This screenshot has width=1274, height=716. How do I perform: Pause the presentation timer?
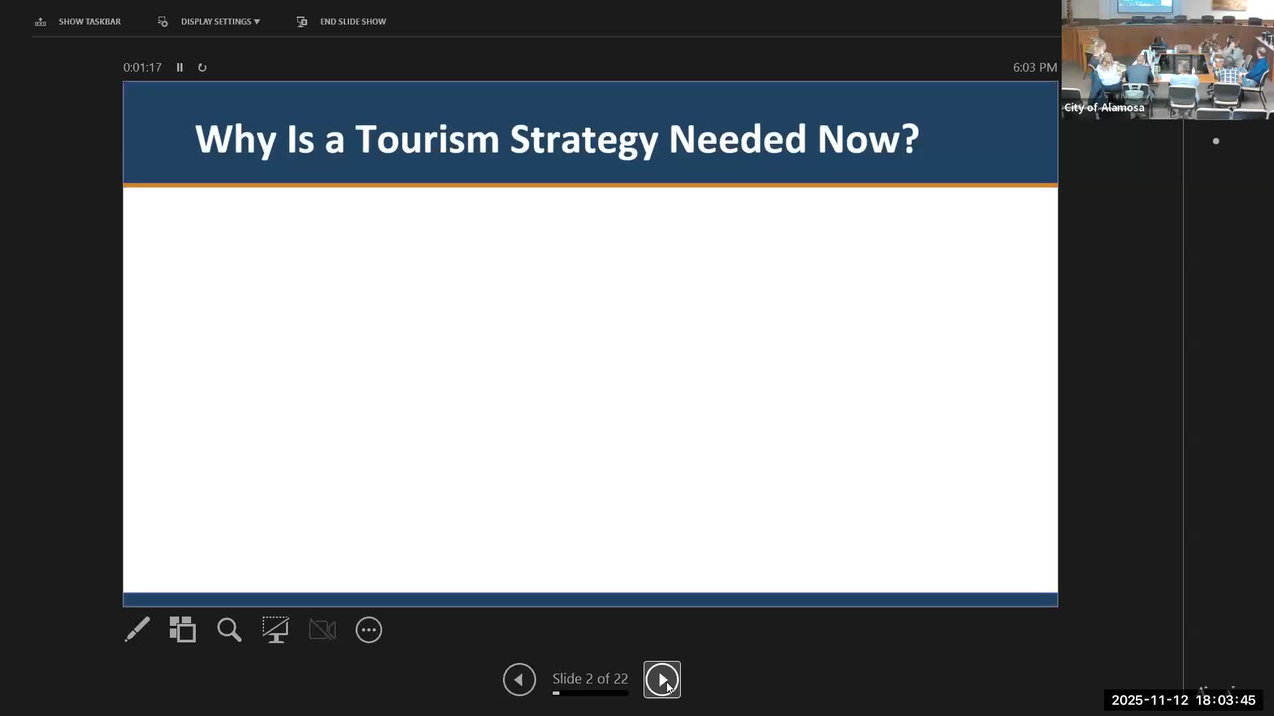click(180, 68)
